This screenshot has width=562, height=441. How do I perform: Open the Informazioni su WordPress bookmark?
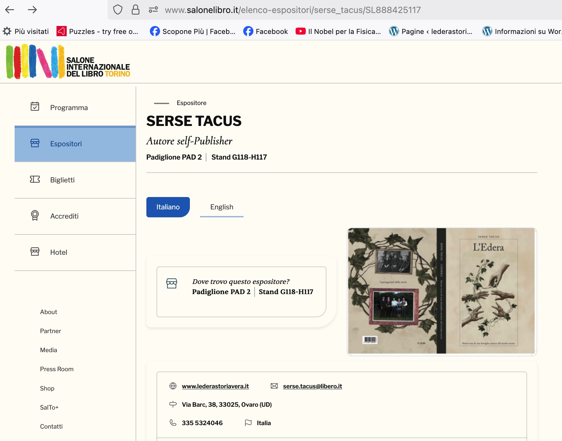click(522, 31)
